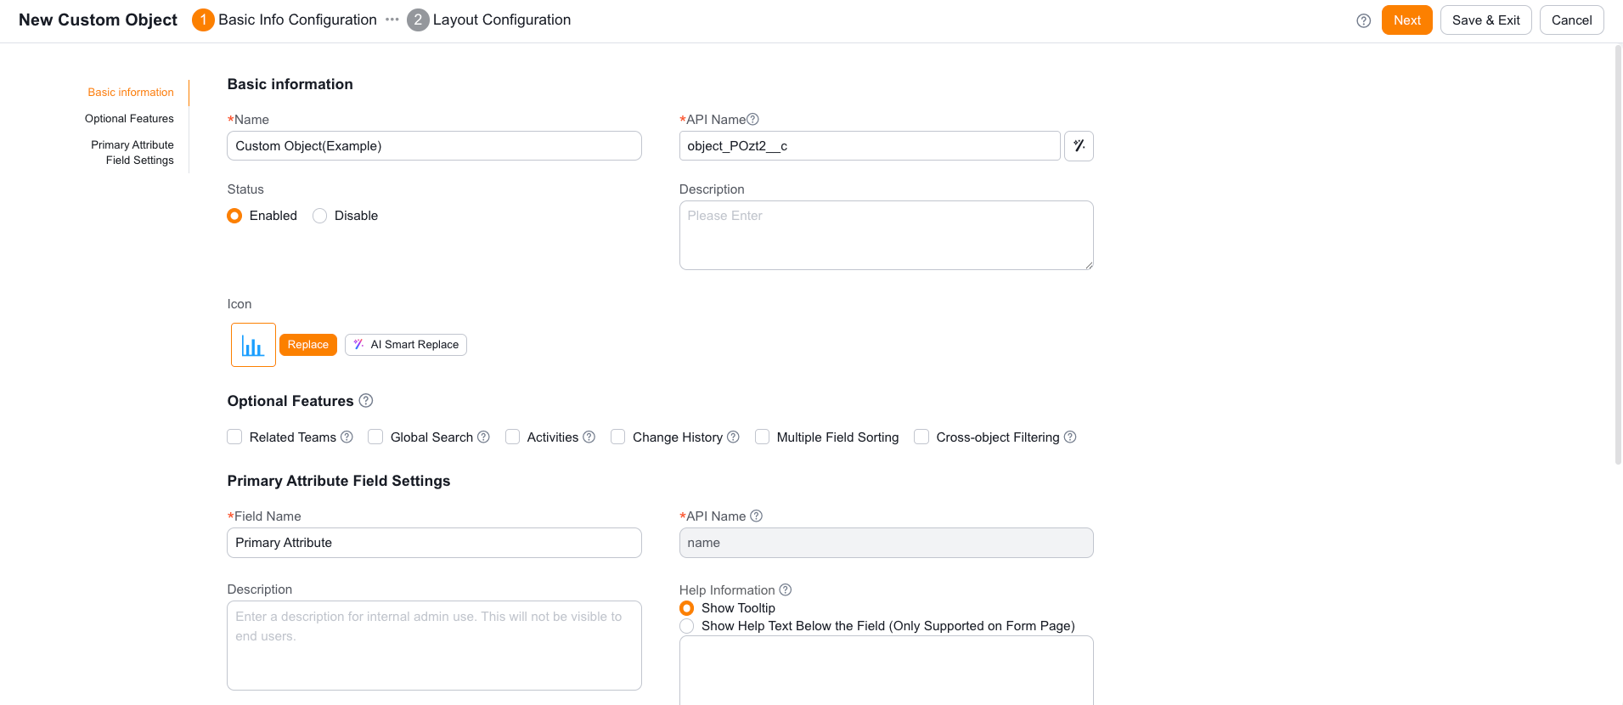Click the page vertical scrollbar
This screenshot has width=1623, height=705.
point(1618,255)
